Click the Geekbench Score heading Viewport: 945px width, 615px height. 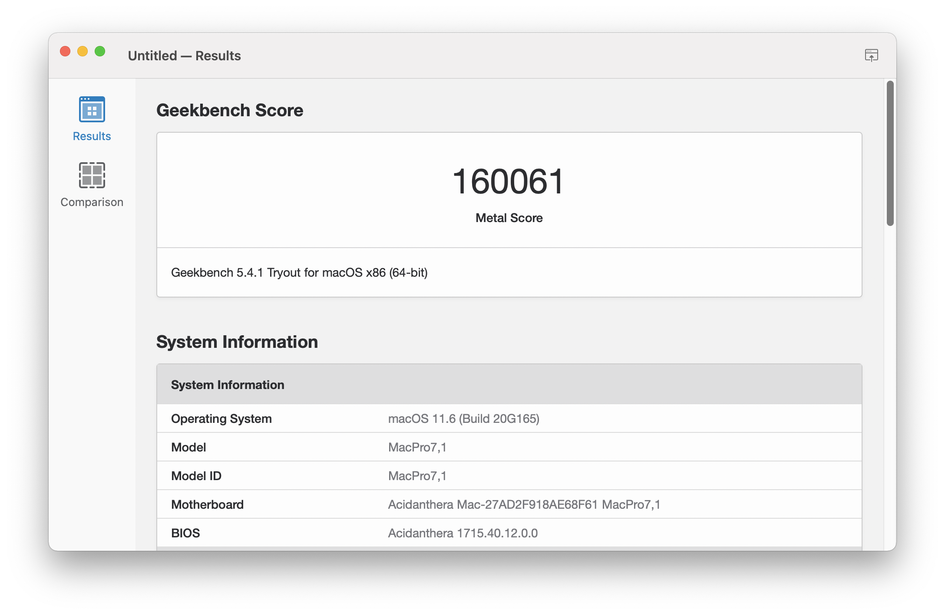click(x=230, y=110)
